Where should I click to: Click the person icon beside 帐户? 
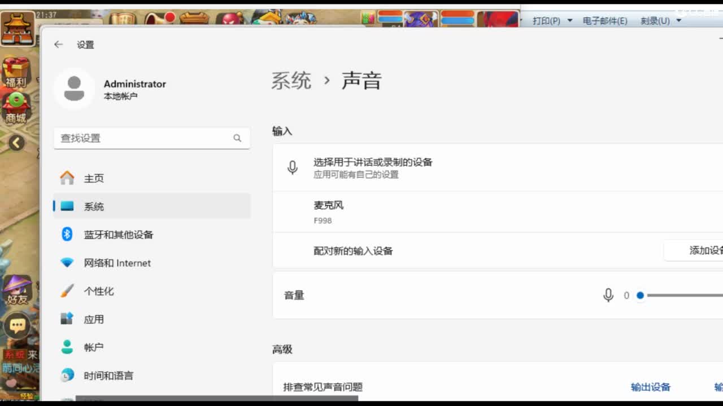click(x=67, y=347)
